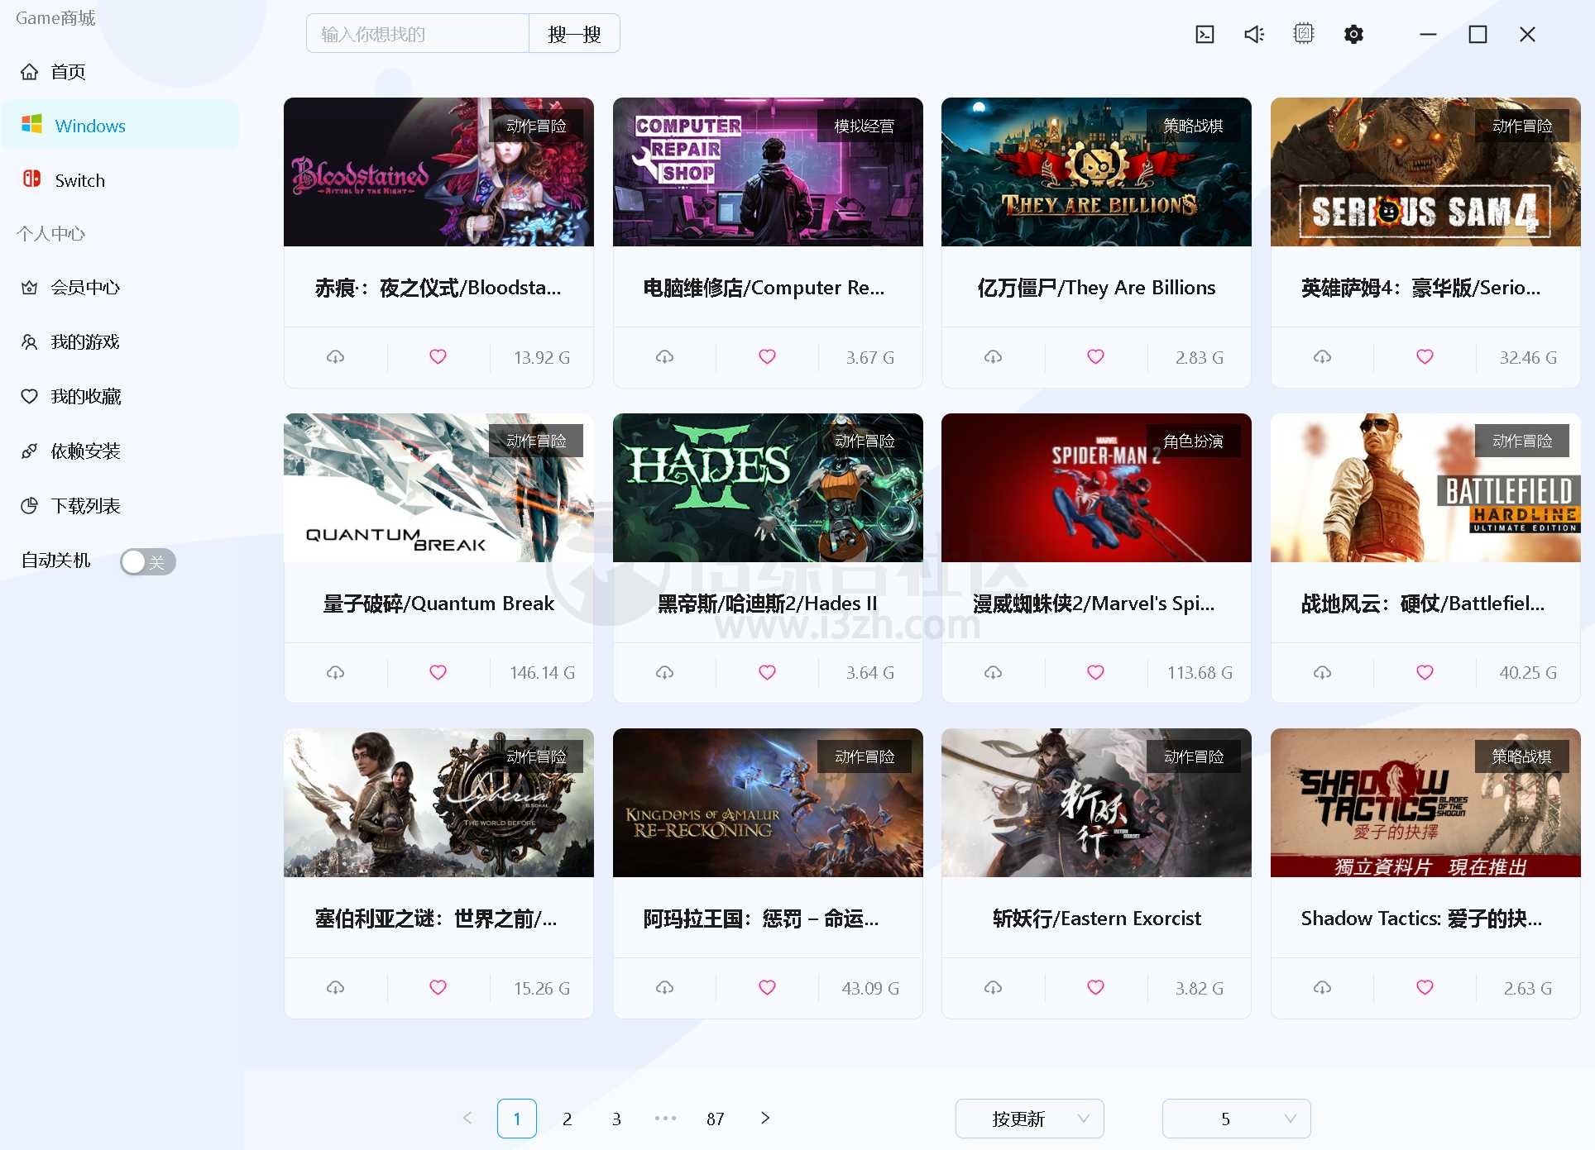Open Bloodstained cover image
Image resolution: width=1595 pixels, height=1150 pixels.
coord(438,172)
